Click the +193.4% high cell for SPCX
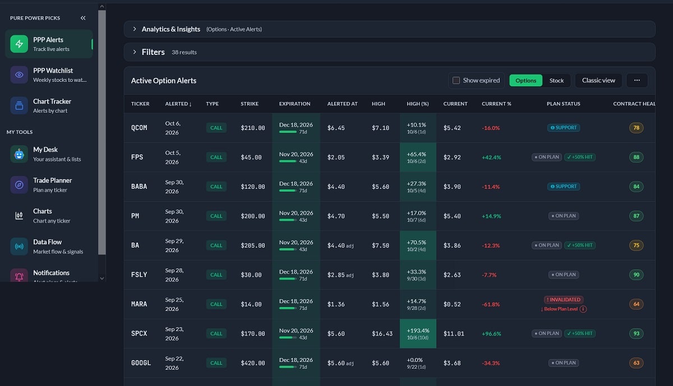 click(417, 333)
